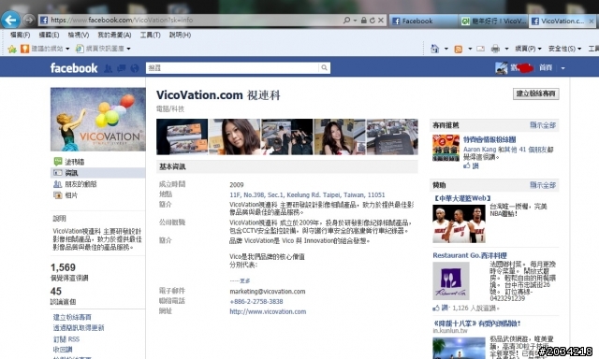Open the VicoVation balloon profile picture
599x359 pixels.
[97, 120]
